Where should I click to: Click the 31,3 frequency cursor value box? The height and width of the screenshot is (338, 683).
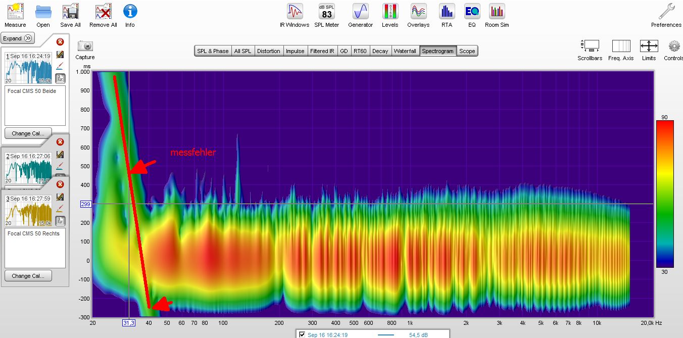pos(129,322)
